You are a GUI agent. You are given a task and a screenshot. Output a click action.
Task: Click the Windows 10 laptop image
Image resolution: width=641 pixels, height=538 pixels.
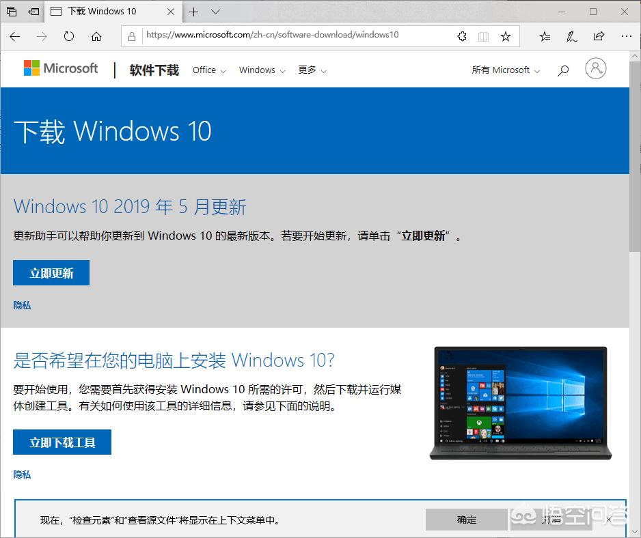point(521,403)
